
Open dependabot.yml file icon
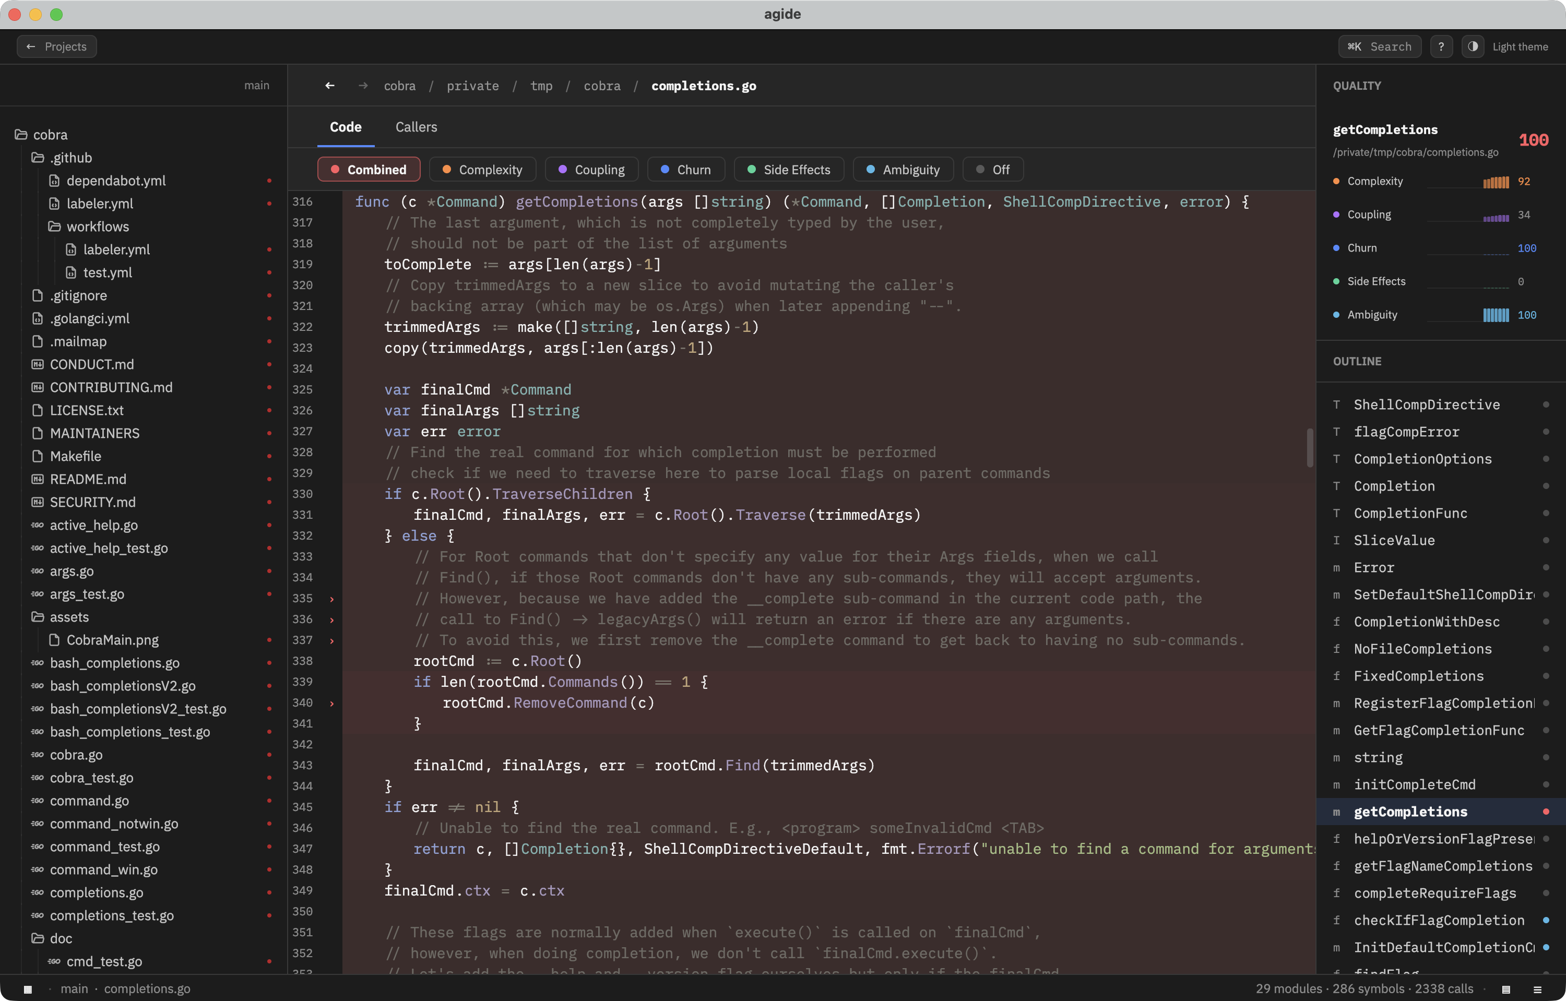(55, 181)
